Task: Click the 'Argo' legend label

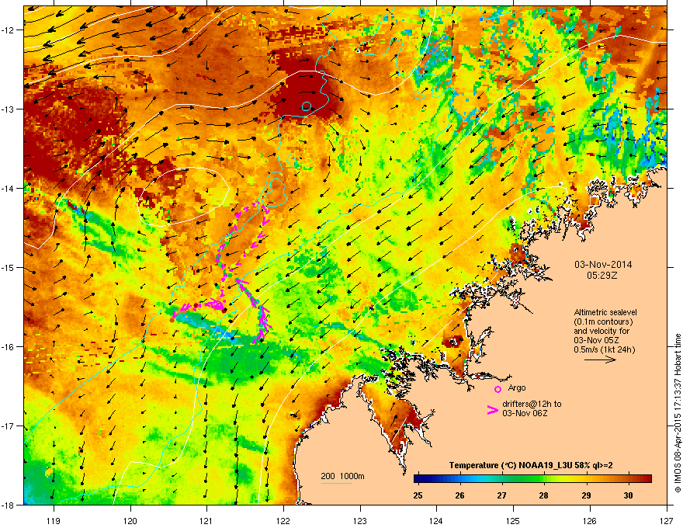Action: tap(517, 387)
